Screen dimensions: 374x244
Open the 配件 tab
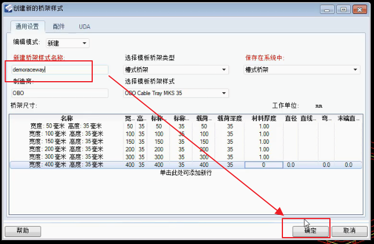pyautogui.click(x=59, y=27)
